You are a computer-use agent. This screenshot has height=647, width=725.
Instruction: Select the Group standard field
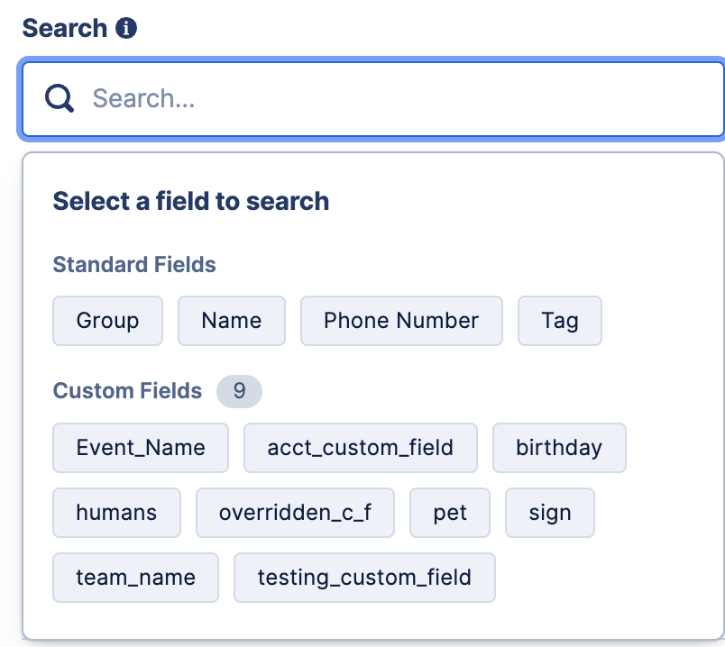point(107,321)
